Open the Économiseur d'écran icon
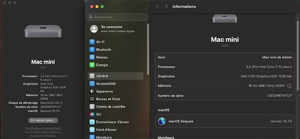 tap(92, 122)
